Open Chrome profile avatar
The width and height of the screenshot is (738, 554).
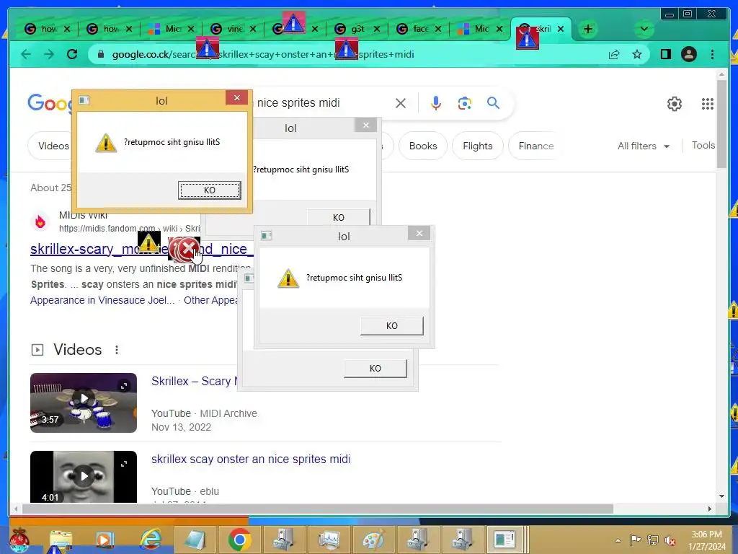[688, 54]
